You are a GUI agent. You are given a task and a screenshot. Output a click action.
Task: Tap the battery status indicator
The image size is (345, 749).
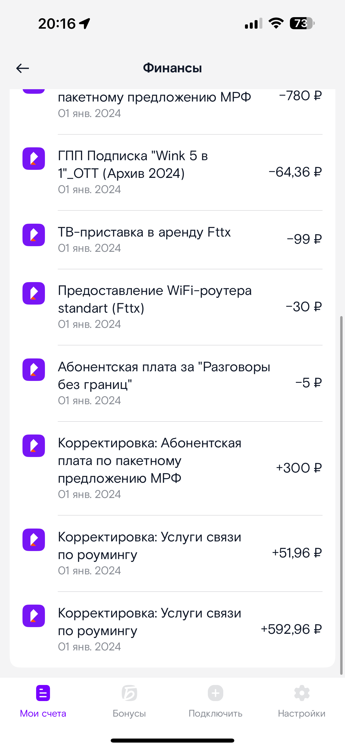pos(302,23)
